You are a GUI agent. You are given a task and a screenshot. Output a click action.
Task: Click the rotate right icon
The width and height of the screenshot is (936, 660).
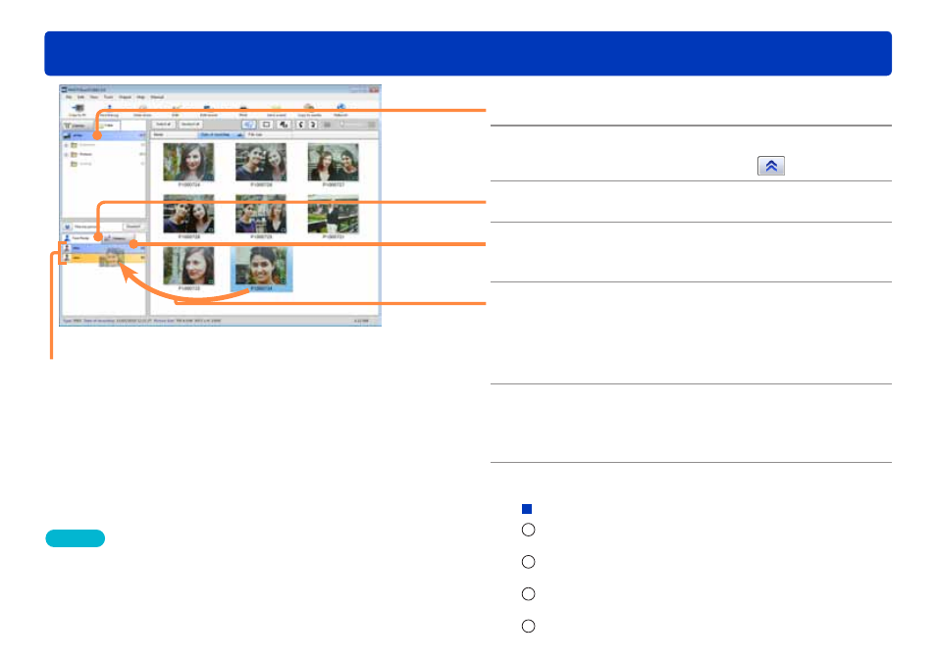[312, 125]
